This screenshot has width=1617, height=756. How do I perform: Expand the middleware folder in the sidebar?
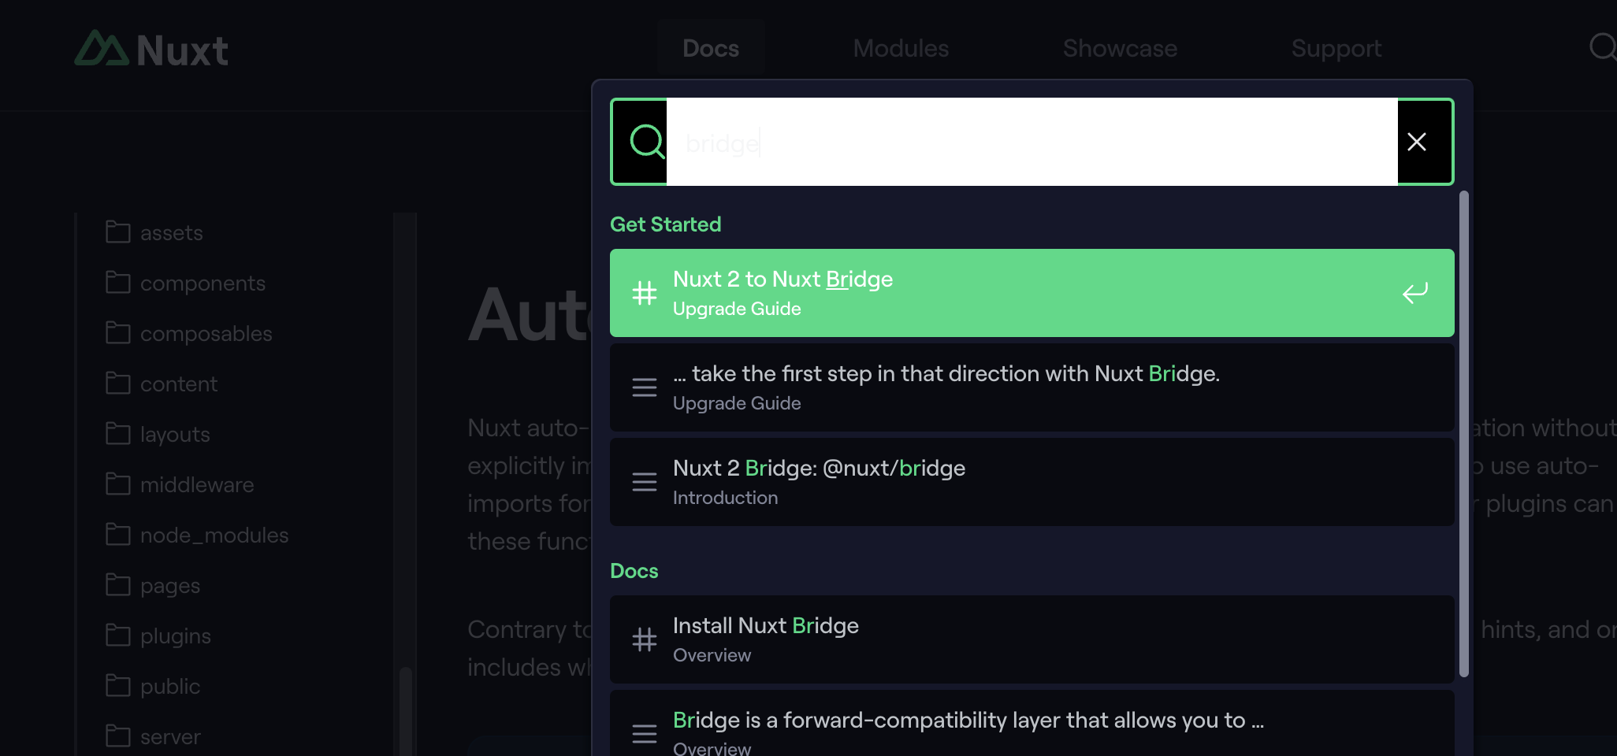pyautogui.click(x=197, y=484)
